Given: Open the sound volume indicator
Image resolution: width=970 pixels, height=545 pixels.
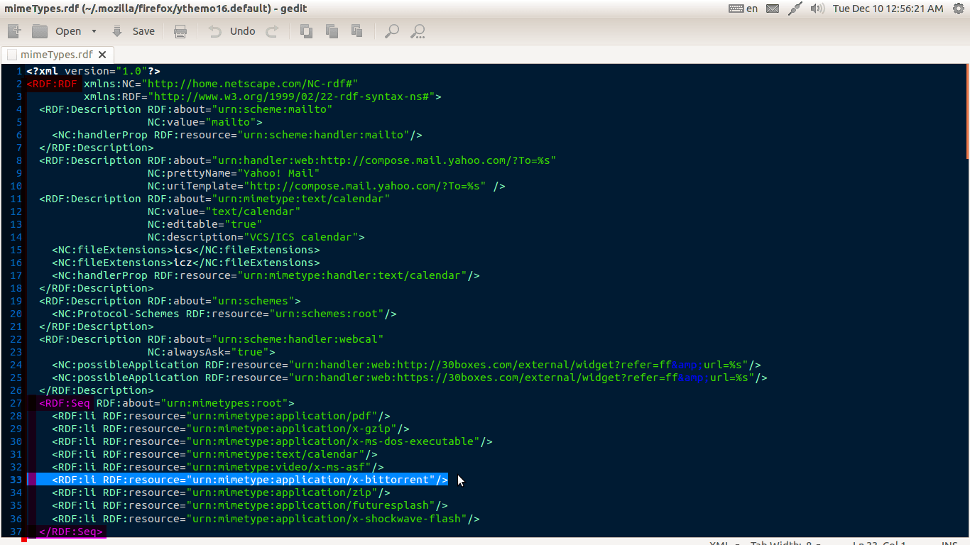Looking at the screenshot, I should point(817,9).
